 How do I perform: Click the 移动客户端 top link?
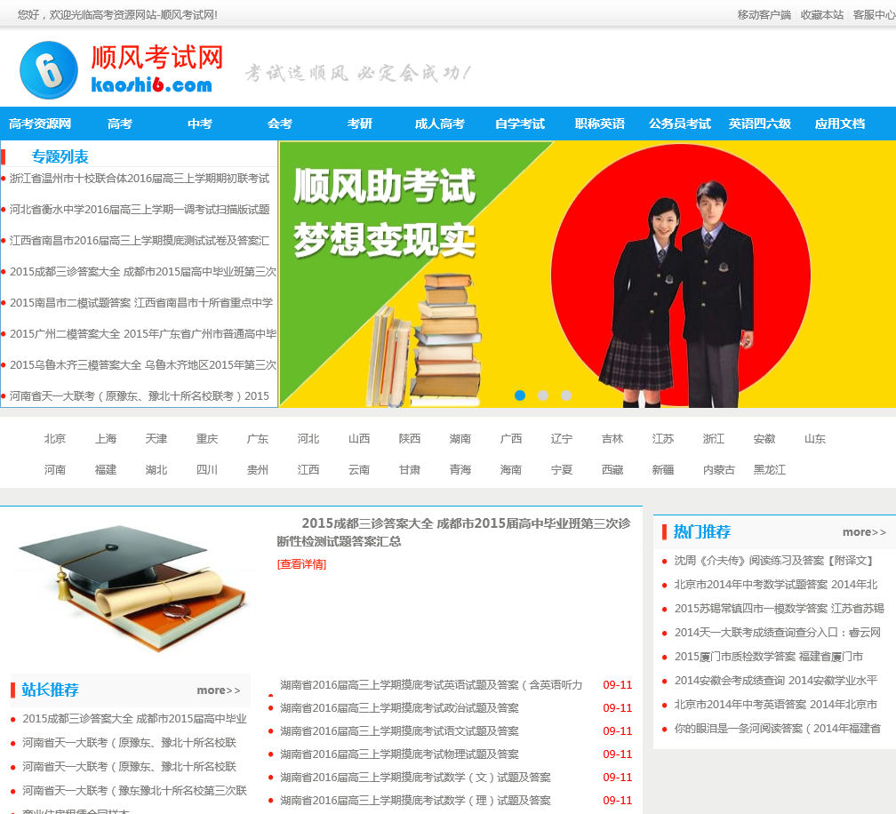pyautogui.click(x=764, y=15)
